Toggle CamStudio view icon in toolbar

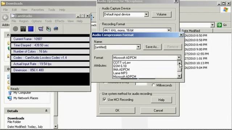41,29
